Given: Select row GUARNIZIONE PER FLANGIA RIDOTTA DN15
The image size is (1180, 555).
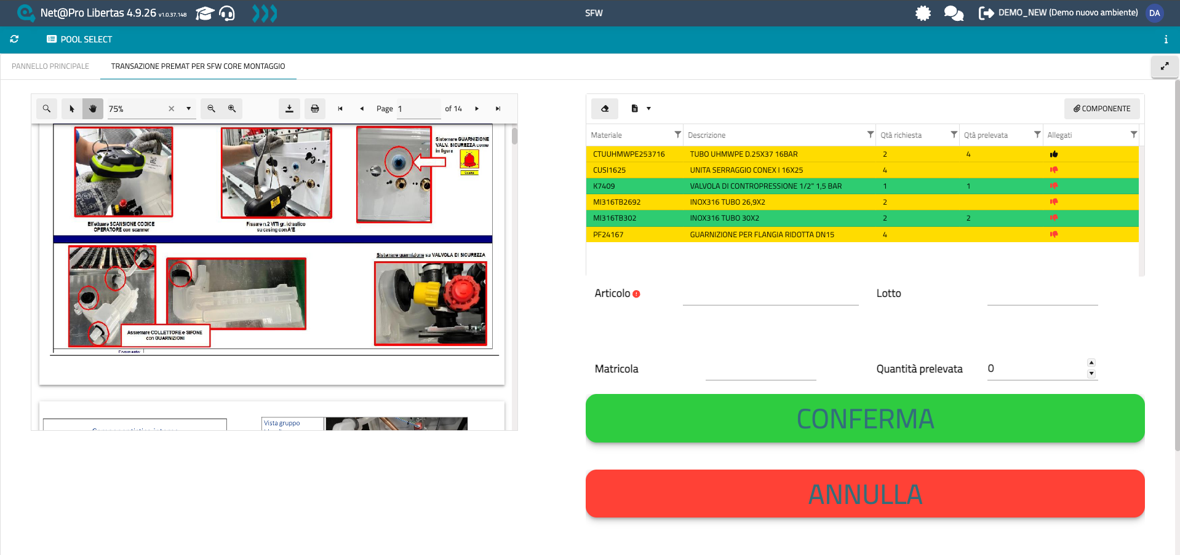Looking at the screenshot, I should coord(862,235).
